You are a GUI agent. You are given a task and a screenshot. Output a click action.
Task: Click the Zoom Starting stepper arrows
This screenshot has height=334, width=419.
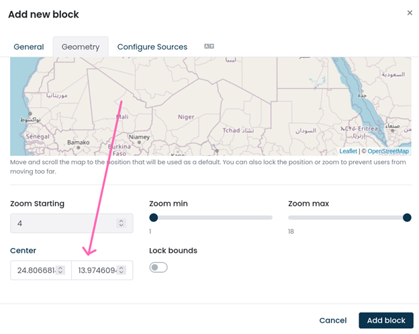[x=121, y=223]
